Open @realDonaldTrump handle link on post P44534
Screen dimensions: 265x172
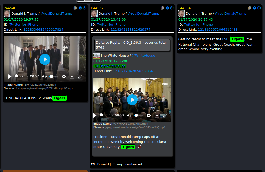point(231,13)
